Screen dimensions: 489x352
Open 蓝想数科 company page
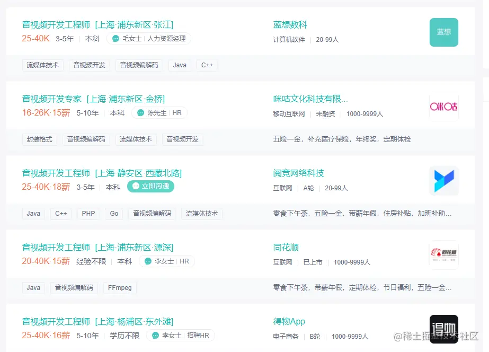pyautogui.click(x=290, y=25)
